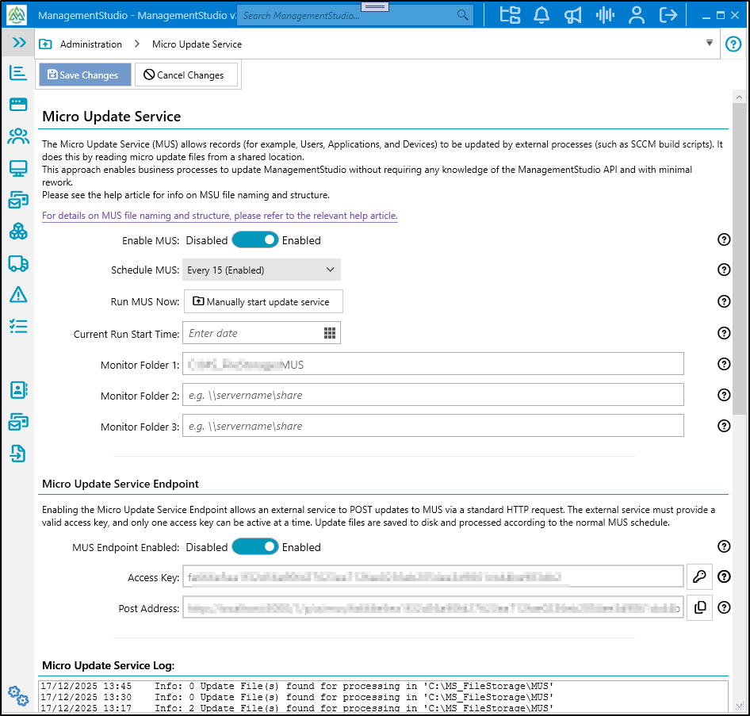This screenshot has width=750, height=716.
Task: Click the Save Changes button
Action: pos(85,75)
